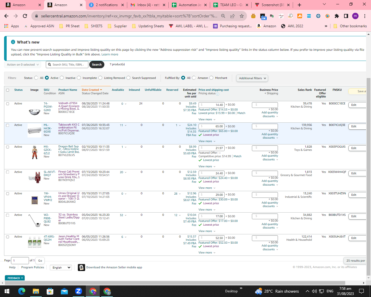
Task: Open the Windows Start menu
Action: pos(7,291)
